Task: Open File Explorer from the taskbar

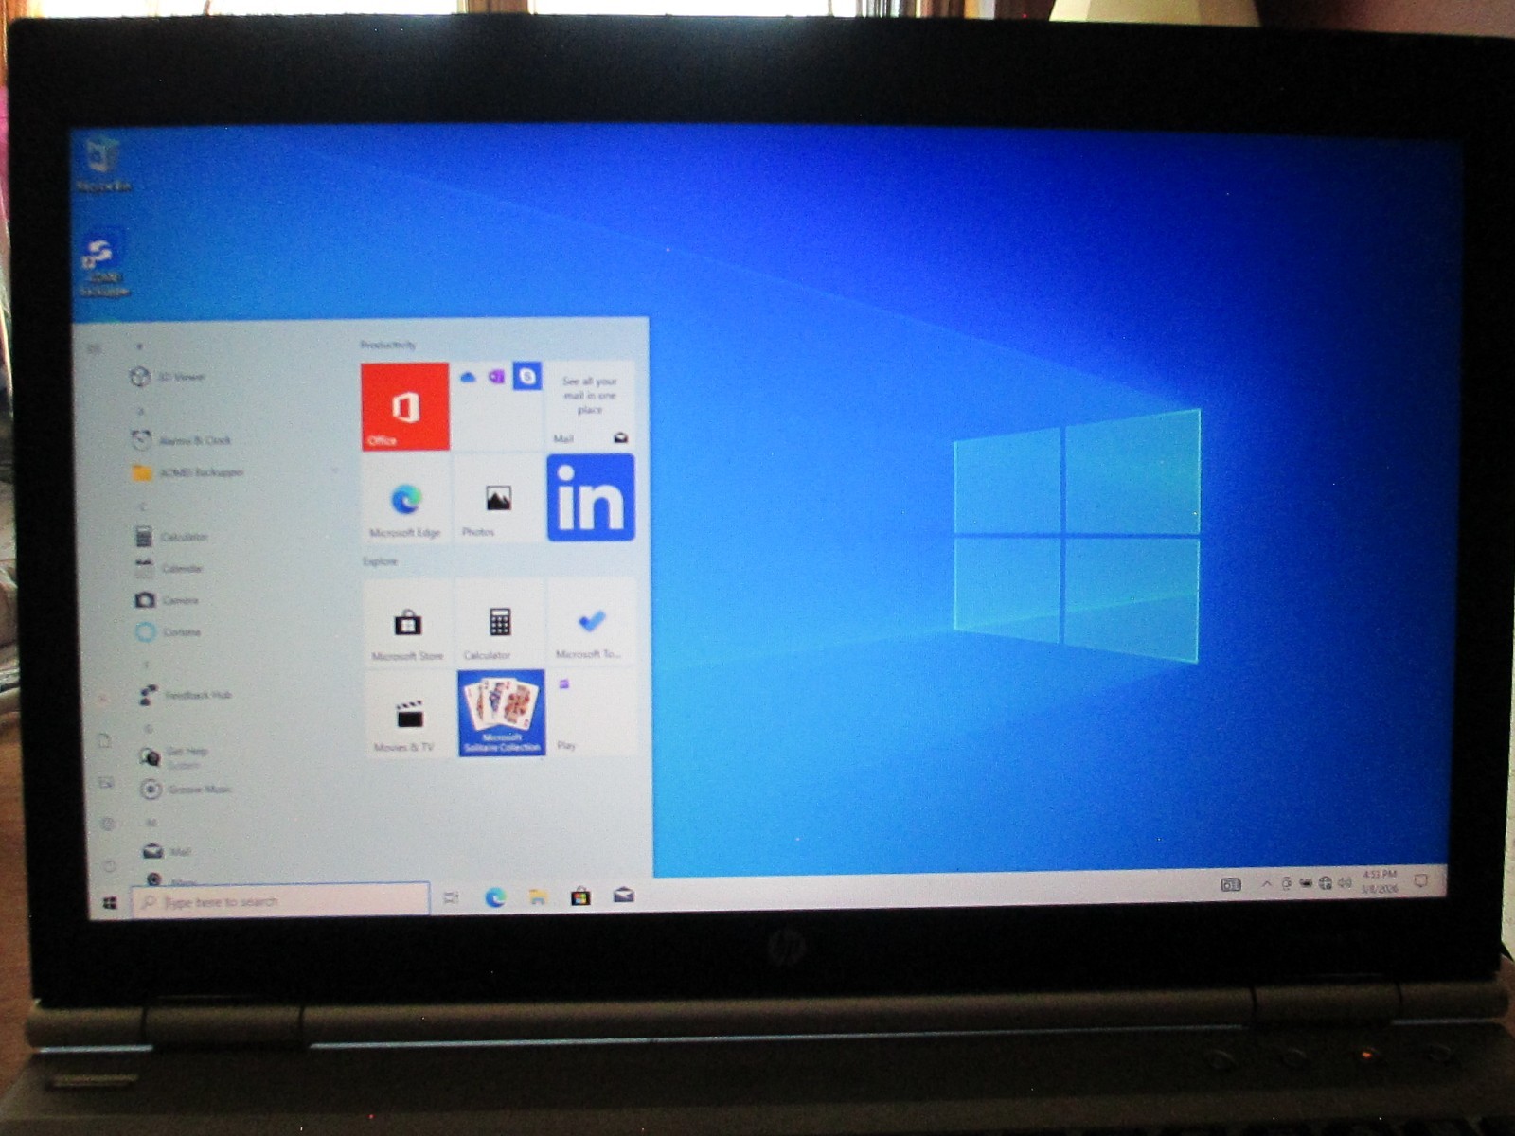Action: coord(538,896)
